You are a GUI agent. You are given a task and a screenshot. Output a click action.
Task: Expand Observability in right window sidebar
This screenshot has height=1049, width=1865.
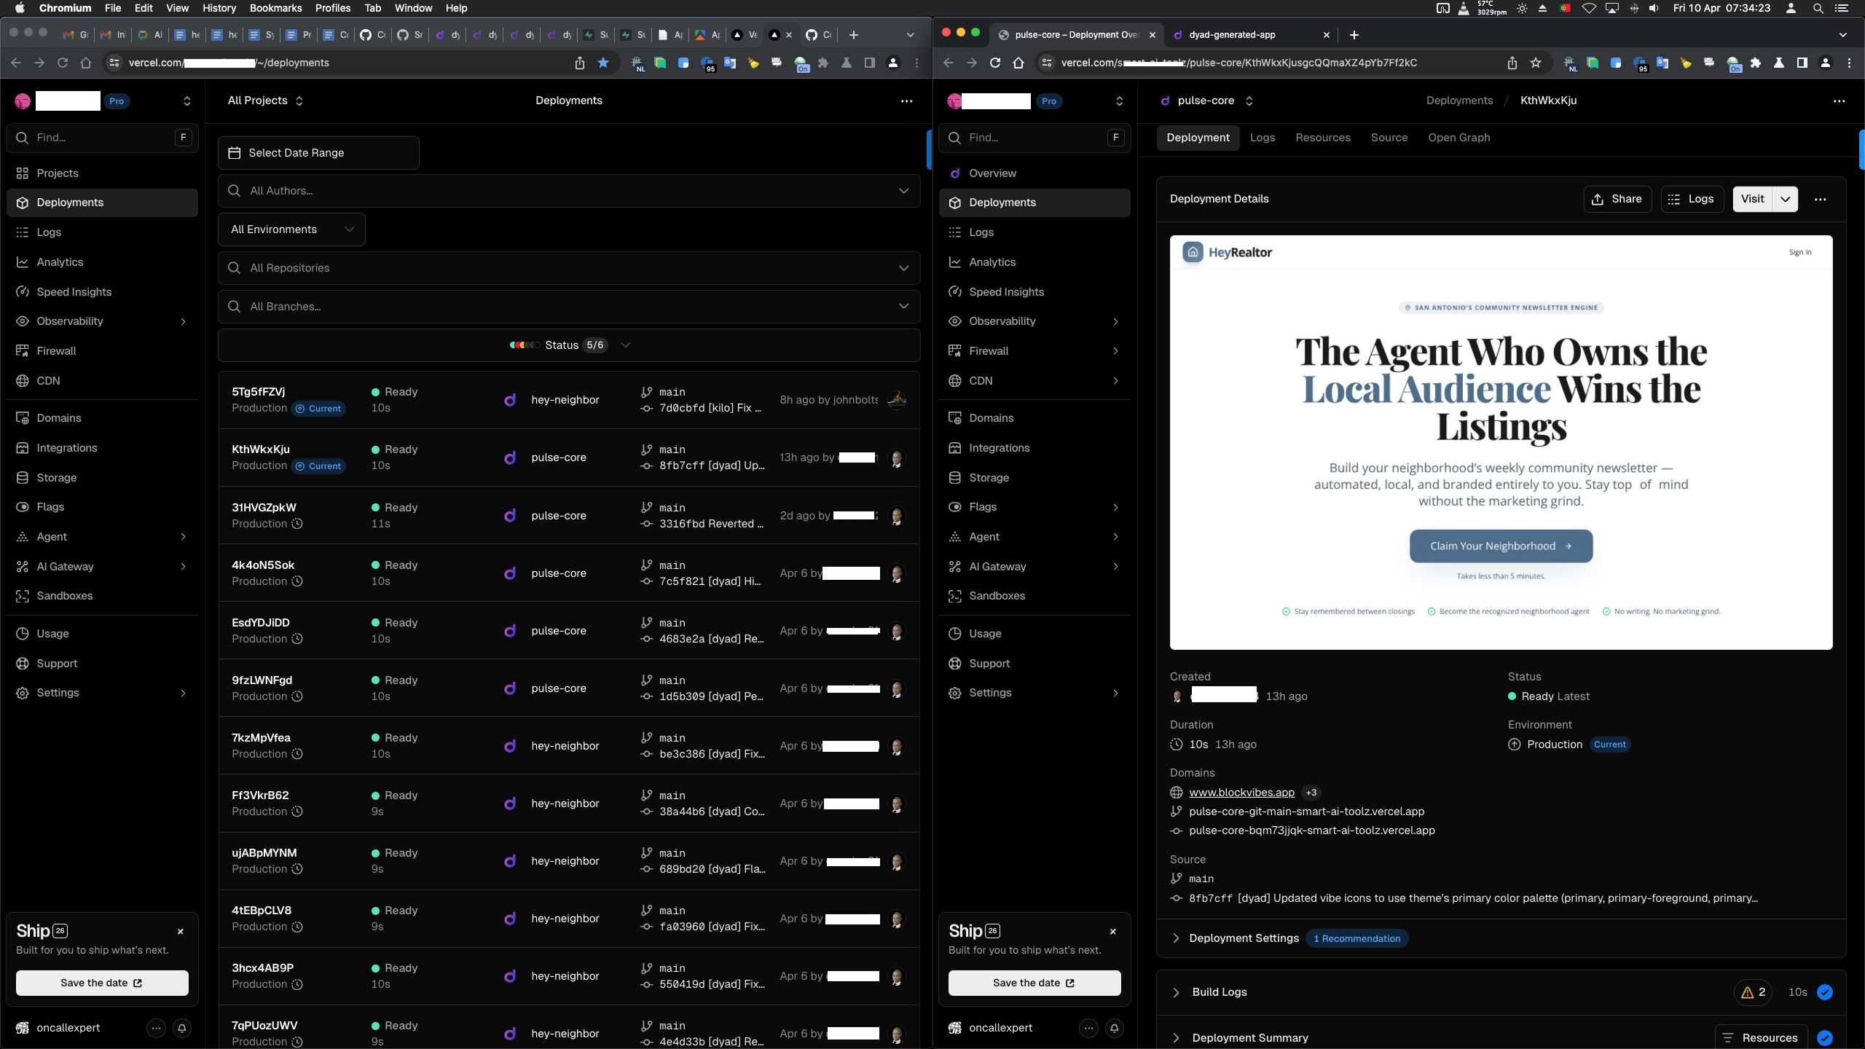[x=1115, y=321]
